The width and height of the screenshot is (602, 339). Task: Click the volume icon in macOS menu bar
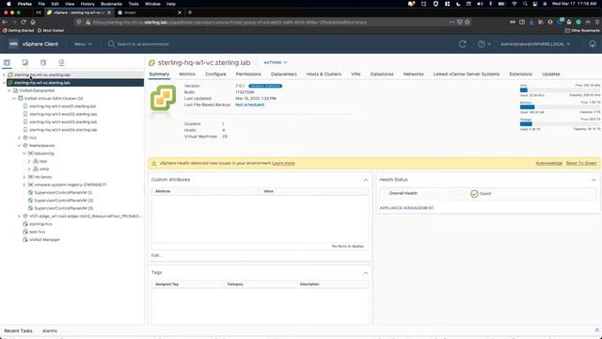click(x=480, y=4)
